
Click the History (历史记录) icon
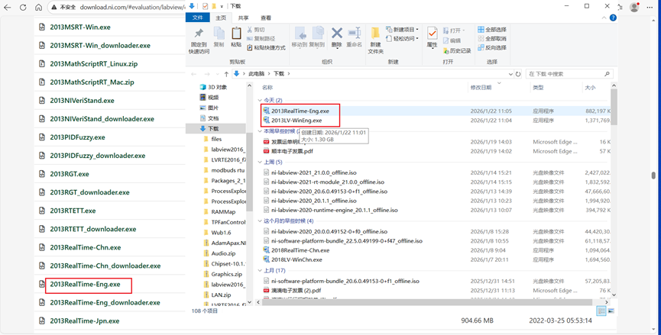point(447,51)
